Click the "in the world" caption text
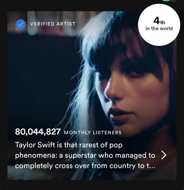 pyautogui.click(x=159, y=28)
